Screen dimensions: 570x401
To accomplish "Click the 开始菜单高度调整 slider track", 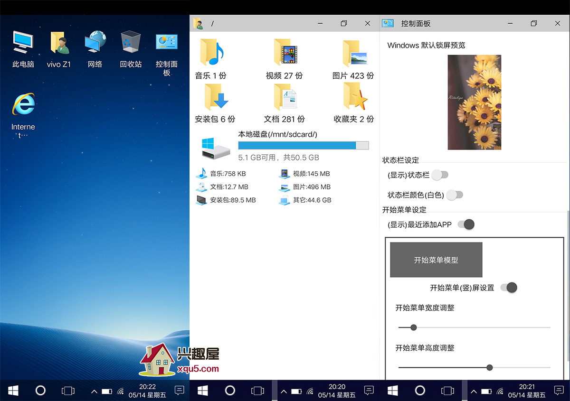I will tap(474, 367).
